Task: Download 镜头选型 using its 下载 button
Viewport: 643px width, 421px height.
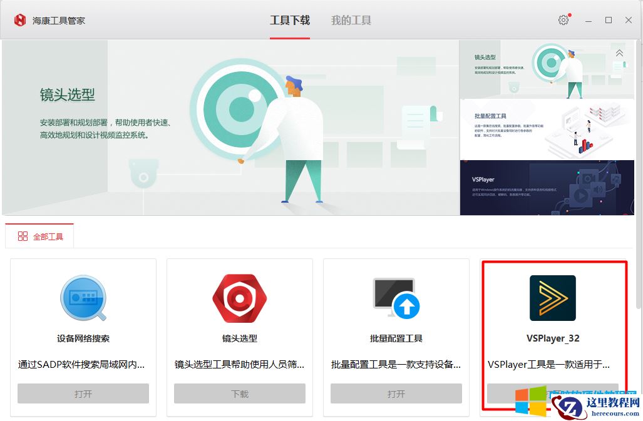Action: click(239, 393)
